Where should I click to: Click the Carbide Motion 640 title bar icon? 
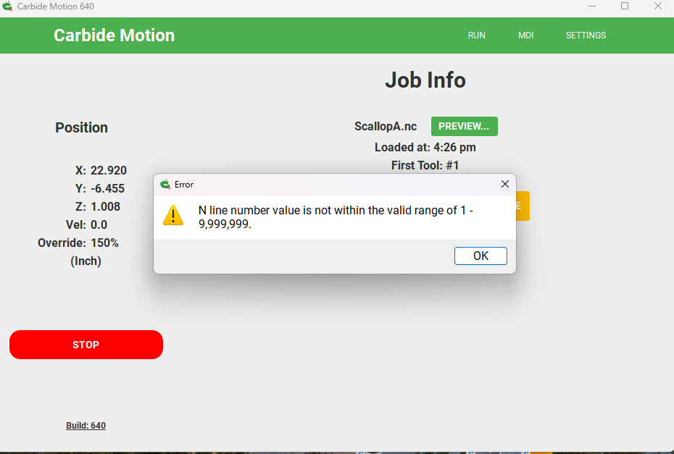[x=7, y=6]
